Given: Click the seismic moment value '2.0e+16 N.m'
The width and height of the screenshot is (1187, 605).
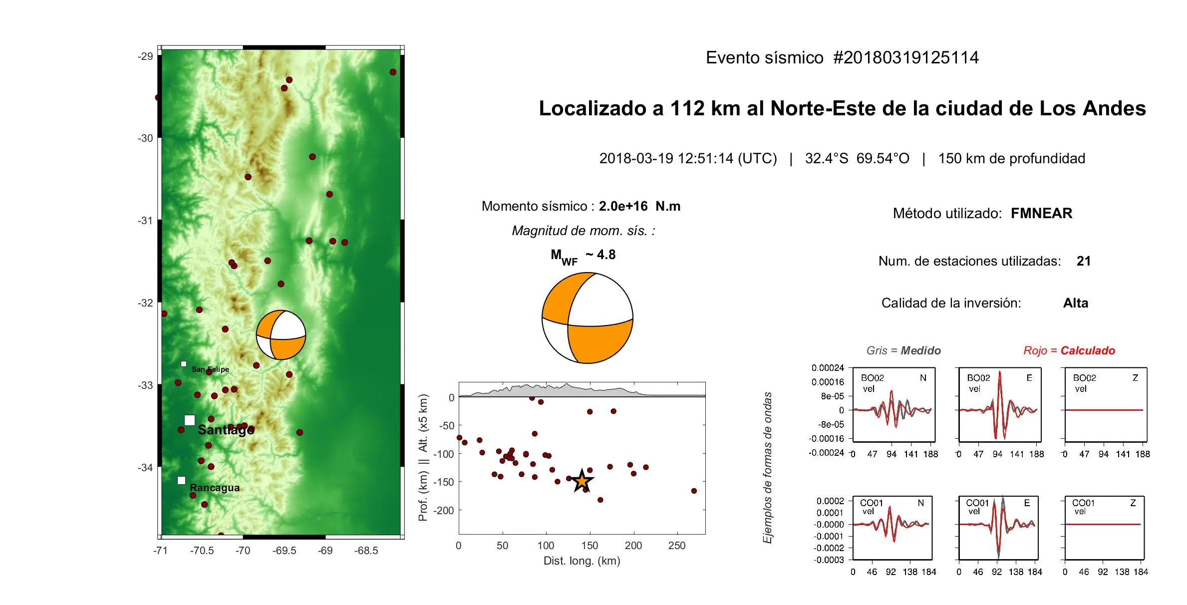Looking at the screenshot, I should (x=639, y=206).
